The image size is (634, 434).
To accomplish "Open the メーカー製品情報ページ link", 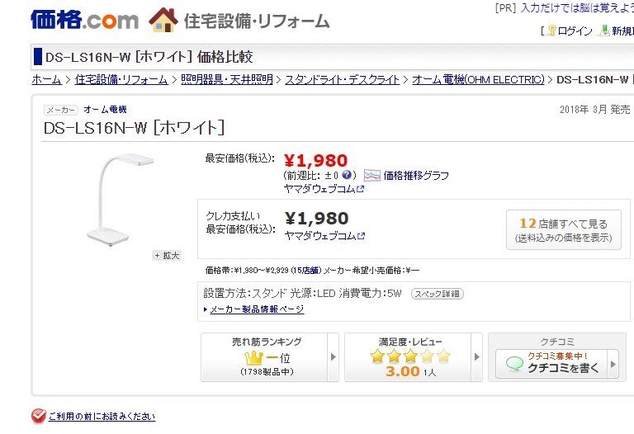I will click(256, 309).
